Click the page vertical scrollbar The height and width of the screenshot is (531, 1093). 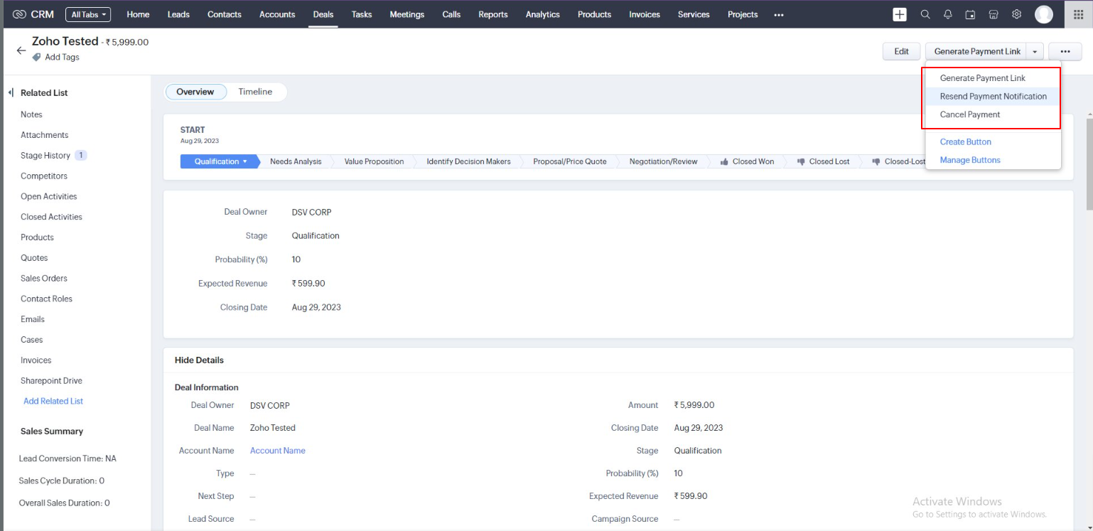(x=1089, y=163)
